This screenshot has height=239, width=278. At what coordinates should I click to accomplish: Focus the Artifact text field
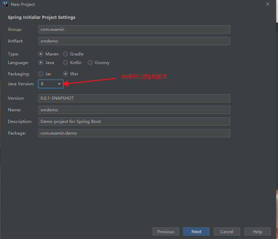pyautogui.click(x=134, y=41)
